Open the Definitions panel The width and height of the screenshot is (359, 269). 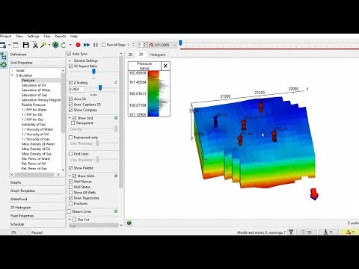(x=37, y=55)
